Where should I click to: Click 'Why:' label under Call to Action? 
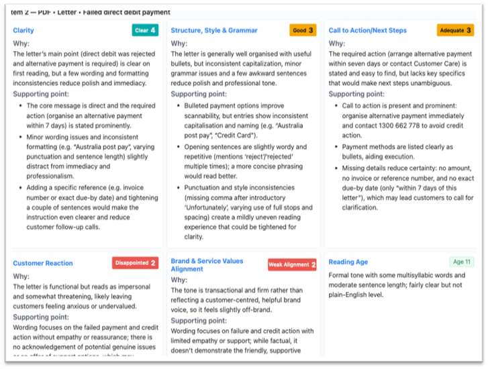pos(337,44)
